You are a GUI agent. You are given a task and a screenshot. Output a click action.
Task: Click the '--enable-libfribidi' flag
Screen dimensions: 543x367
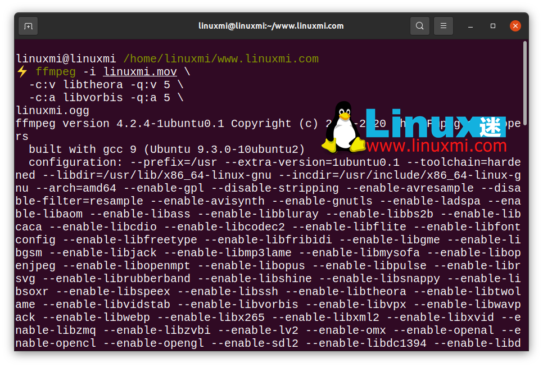click(x=268, y=240)
